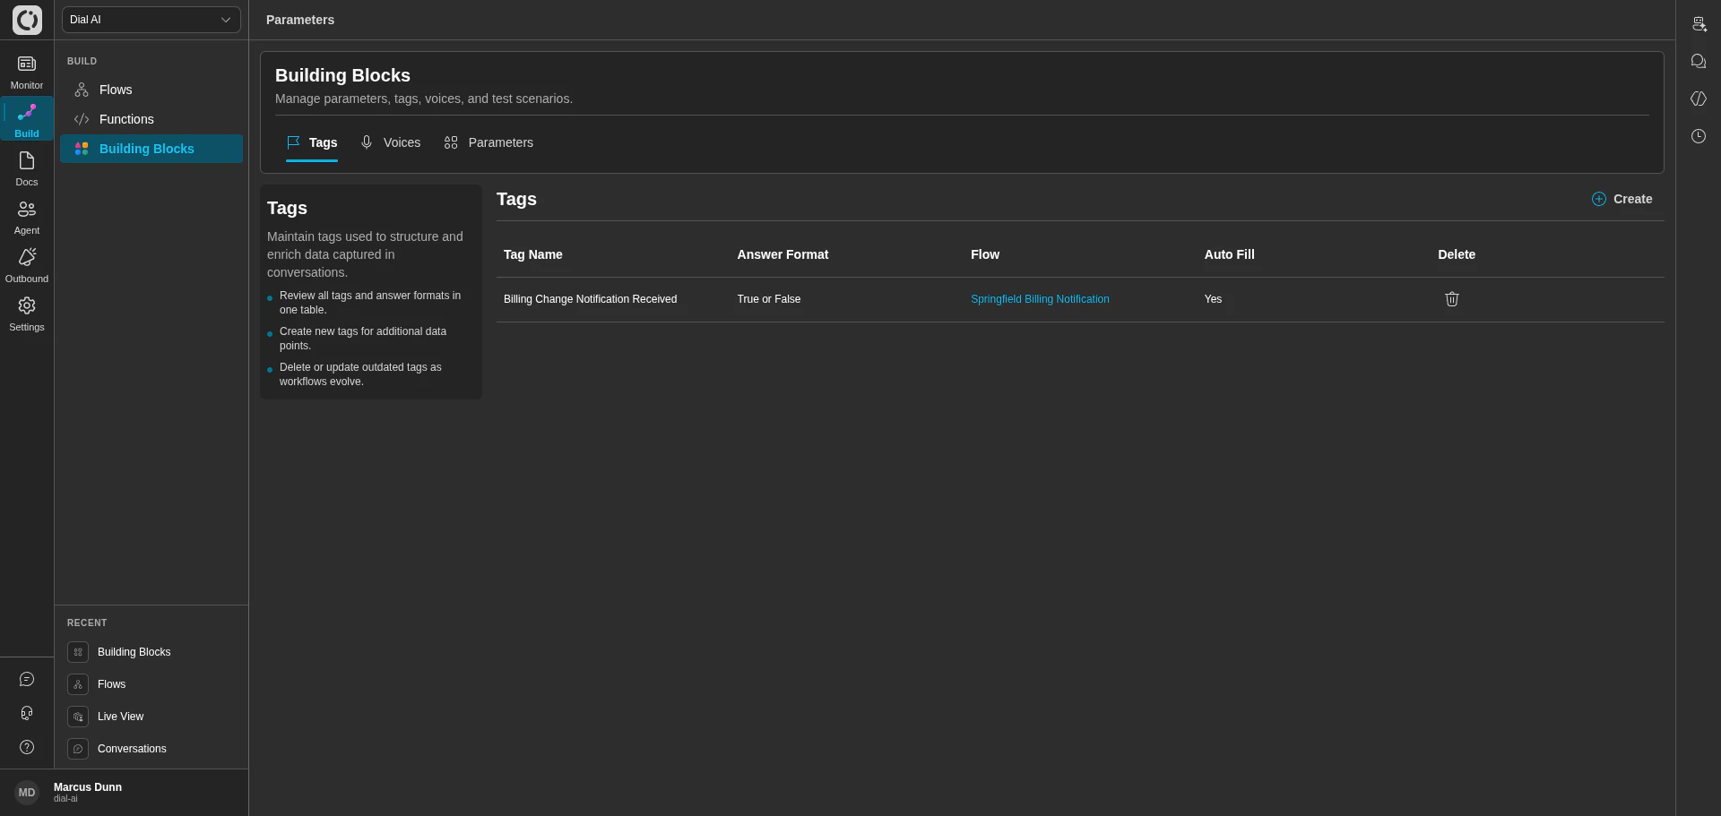Click the Flow column header
Viewport: 1721px width, 816px height.
point(985,254)
